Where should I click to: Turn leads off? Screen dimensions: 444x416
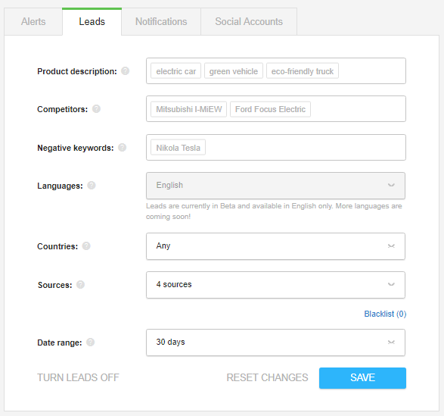[x=78, y=377]
